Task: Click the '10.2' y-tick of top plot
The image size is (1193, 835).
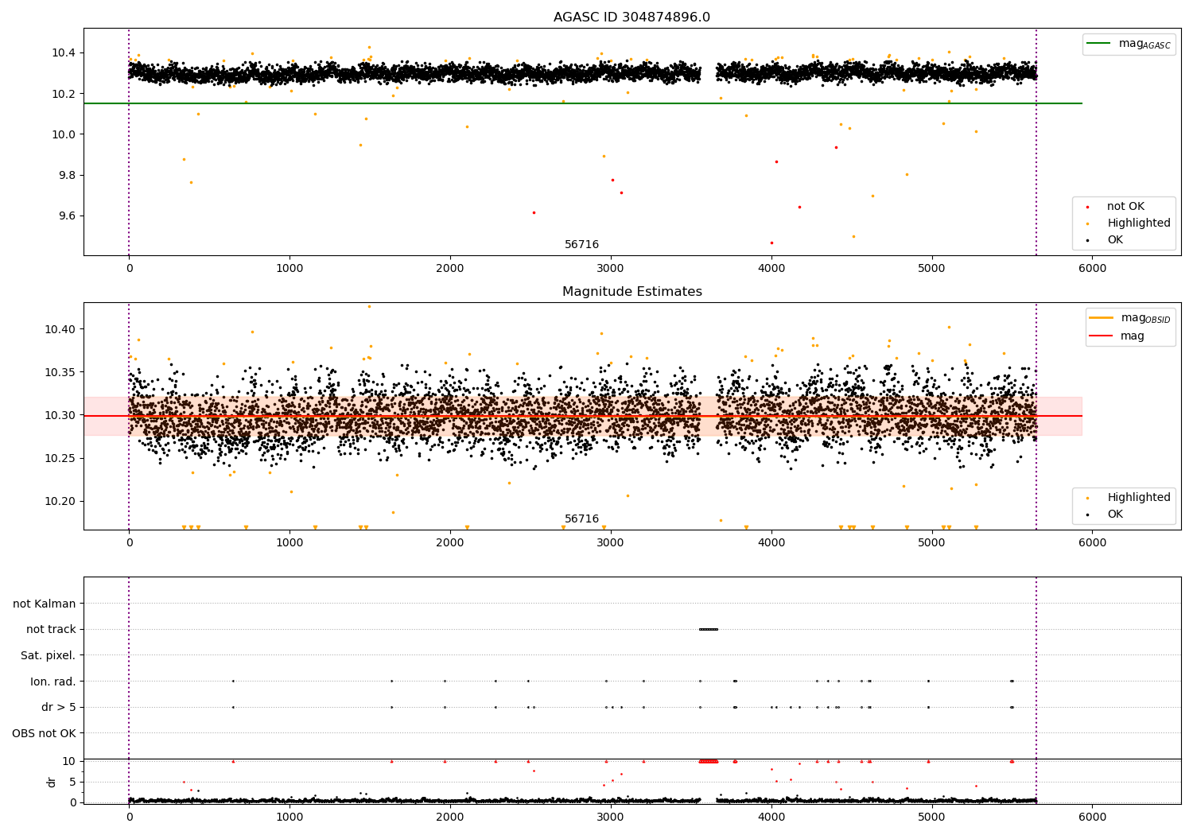Action: 64,94
